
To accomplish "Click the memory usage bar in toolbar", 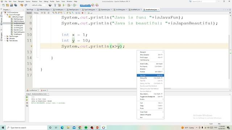I will [86, 5].
